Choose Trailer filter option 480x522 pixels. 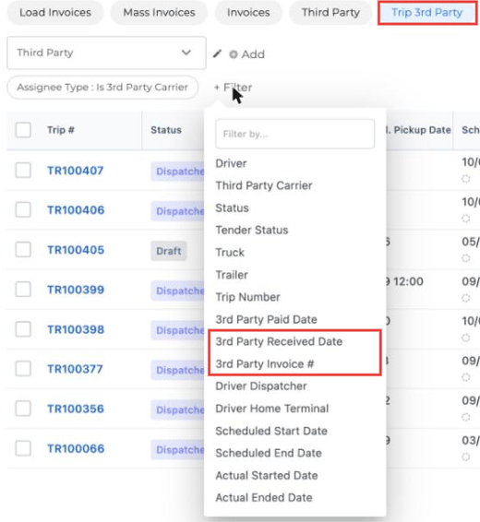pos(232,275)
